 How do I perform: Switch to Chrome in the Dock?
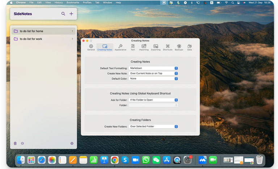click(x=114, y=160)
